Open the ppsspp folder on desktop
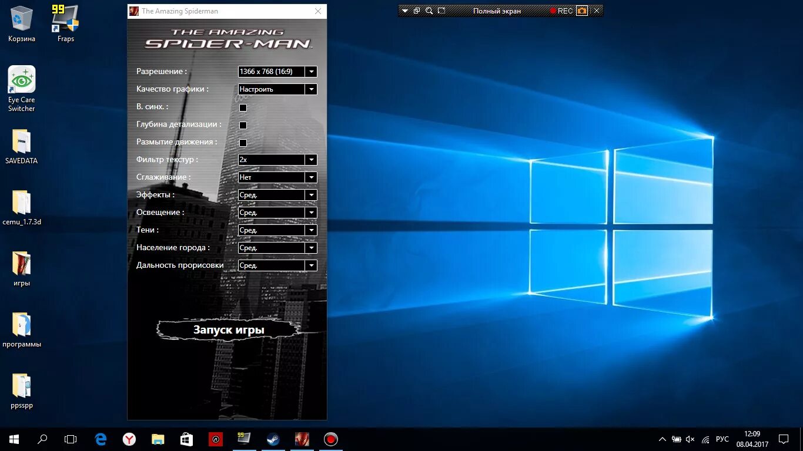The width and height of the screenshot is (803, 451). point(22,392)
